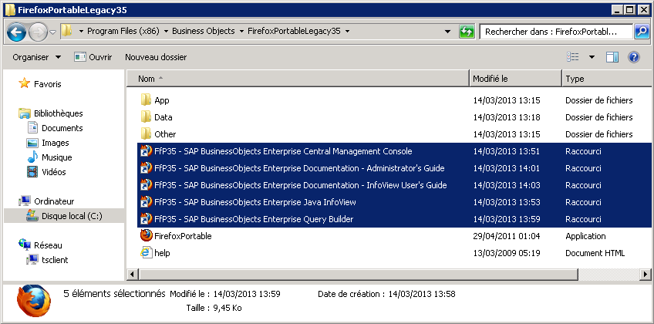Sort by Type column header
654x324 pixels.
[607, 79]
